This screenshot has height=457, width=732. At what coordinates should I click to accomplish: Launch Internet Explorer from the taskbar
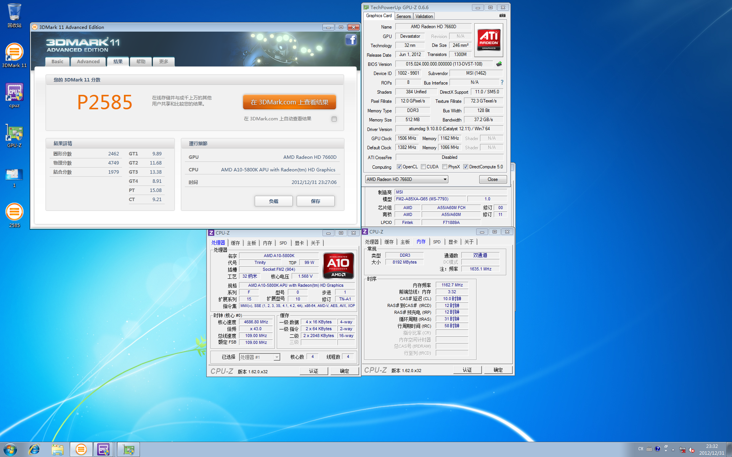(34, 450)
